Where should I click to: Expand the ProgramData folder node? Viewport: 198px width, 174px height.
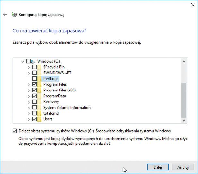[29, 96]
